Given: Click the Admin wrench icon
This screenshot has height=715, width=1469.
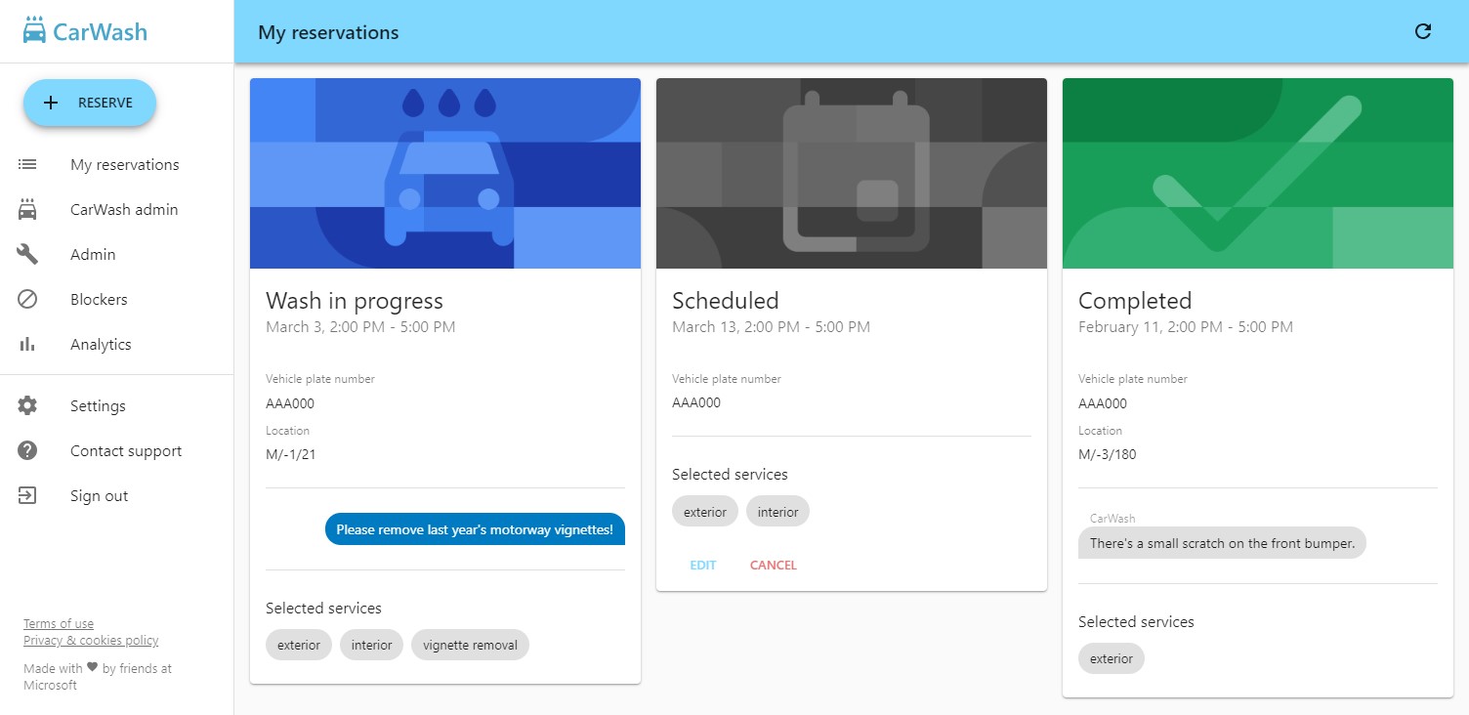Looking at the screenshot, I should point(29,254).
